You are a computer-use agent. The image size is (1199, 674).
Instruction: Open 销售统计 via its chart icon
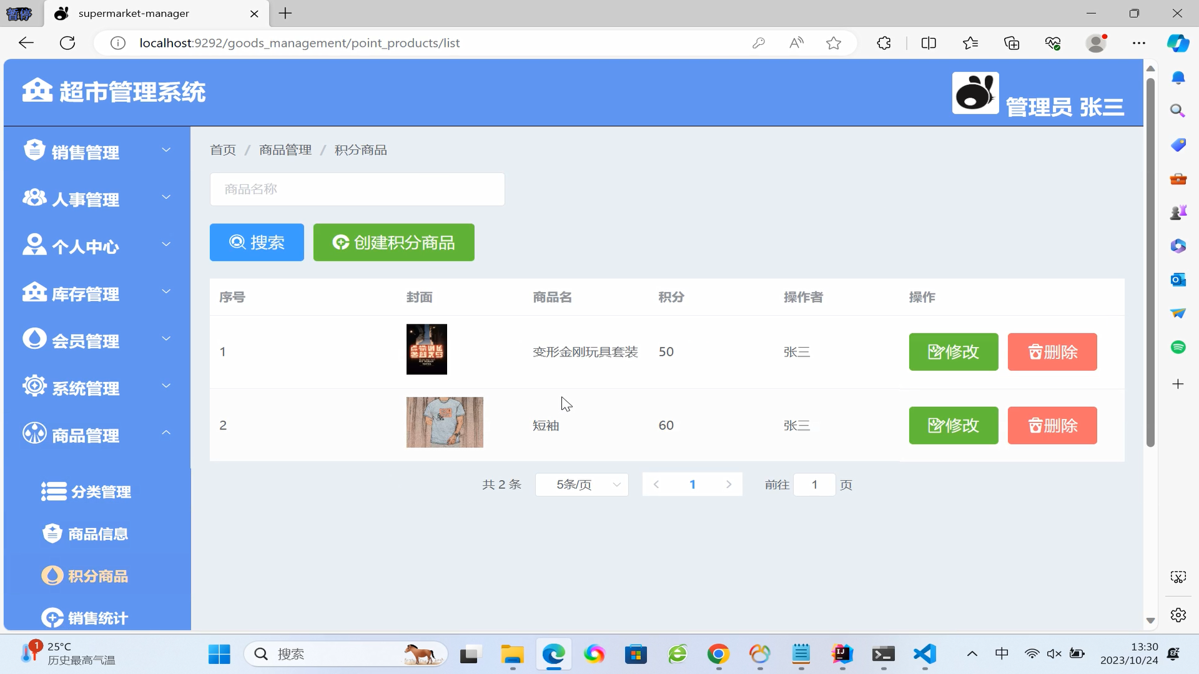(x=52, y=618)
